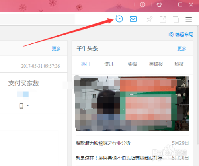The image size is (199, 166).
Task: Click the date 5月30日
Action: point(180,158)
